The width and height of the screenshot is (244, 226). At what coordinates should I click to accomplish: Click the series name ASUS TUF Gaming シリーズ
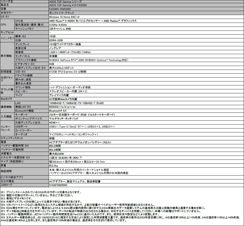[65, 2]
